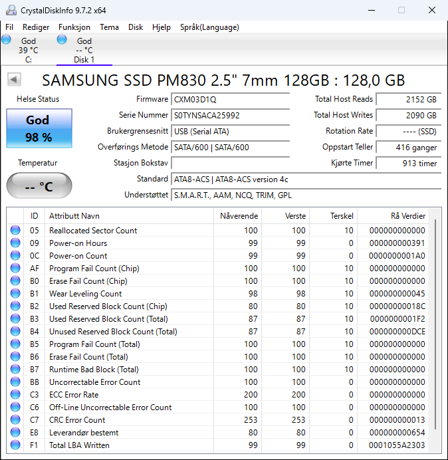Click status orb for Total LBA Written
Screen dimensions: 448x460
pos(15,445)
